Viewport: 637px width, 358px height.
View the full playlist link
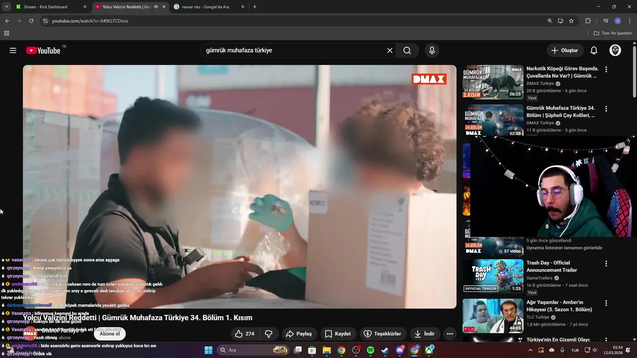click(x=564, y=248)
